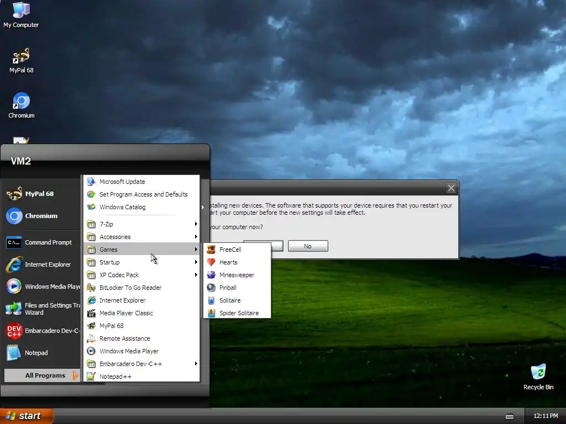566x424 pixels.
Task: Launch Notepad++ from programs list
Action: tap(141, 377)
